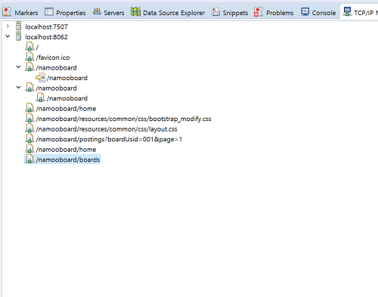This screenshot has width=378, height=297.
Task: Click the Servers tab icon
Action: click(97, 11)
